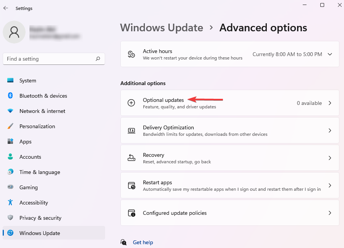The image size is (344, 248).
Task: Click the Network wifi icon
Action: point(10,111)
